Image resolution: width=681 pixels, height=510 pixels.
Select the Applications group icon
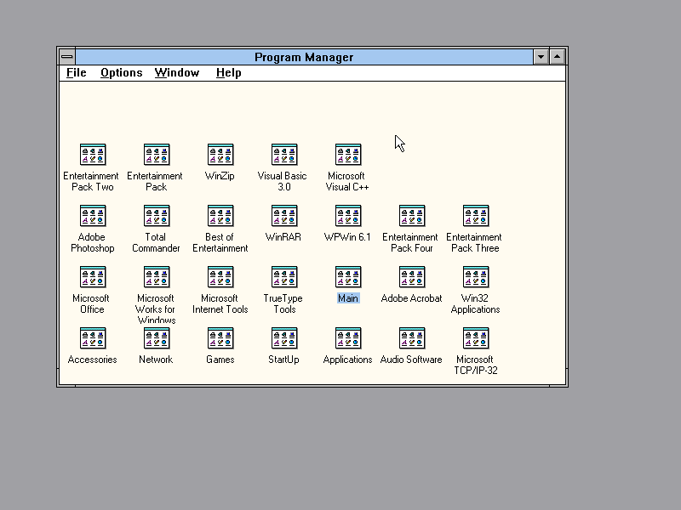(x=348, y=338)
